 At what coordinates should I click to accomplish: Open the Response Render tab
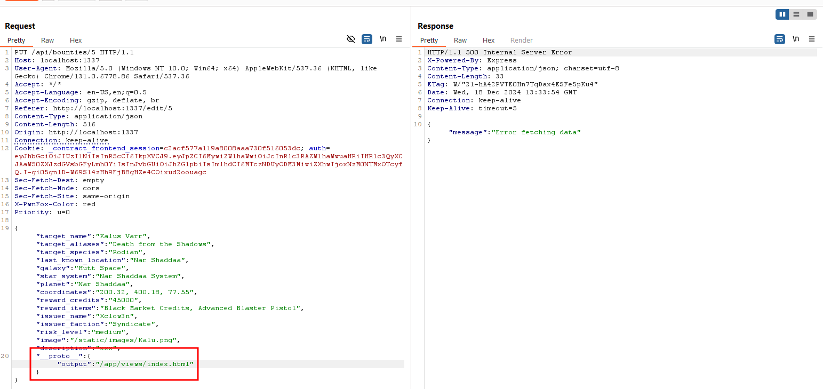522,40
